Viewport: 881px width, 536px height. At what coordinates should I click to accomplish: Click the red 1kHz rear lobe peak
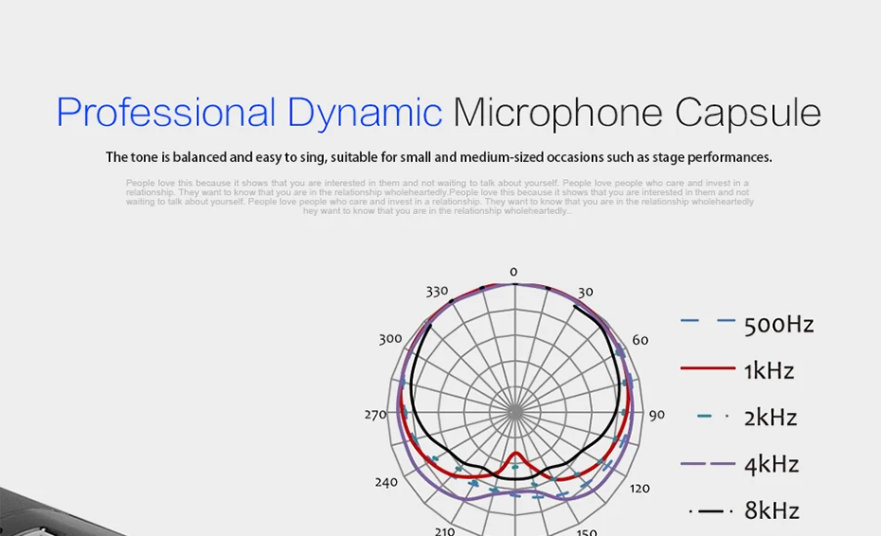517,454
